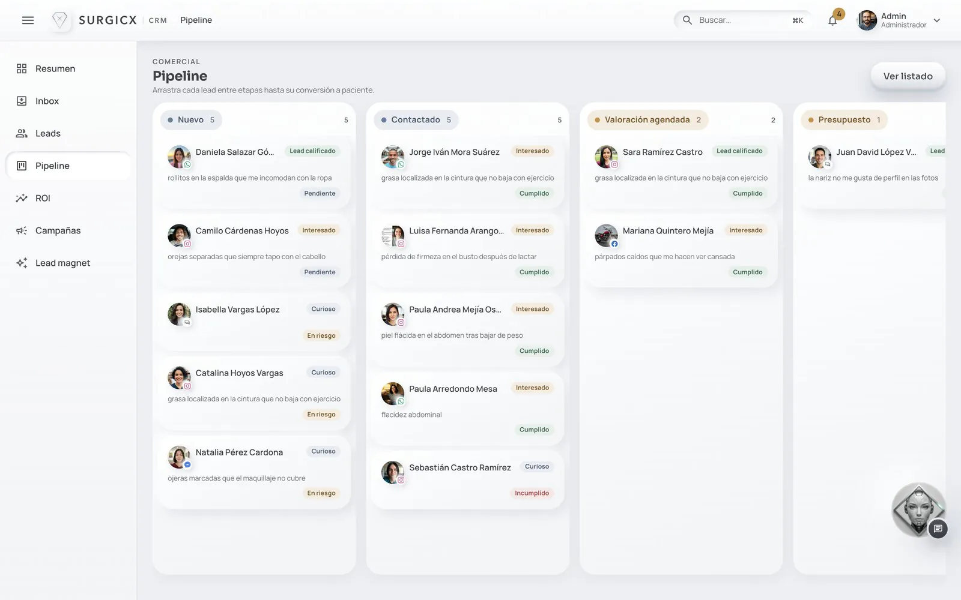Image resolution: width=961 pixels, height=600 pixels.
Task: Select the Nuevo stage header
Action: point(191,120)
